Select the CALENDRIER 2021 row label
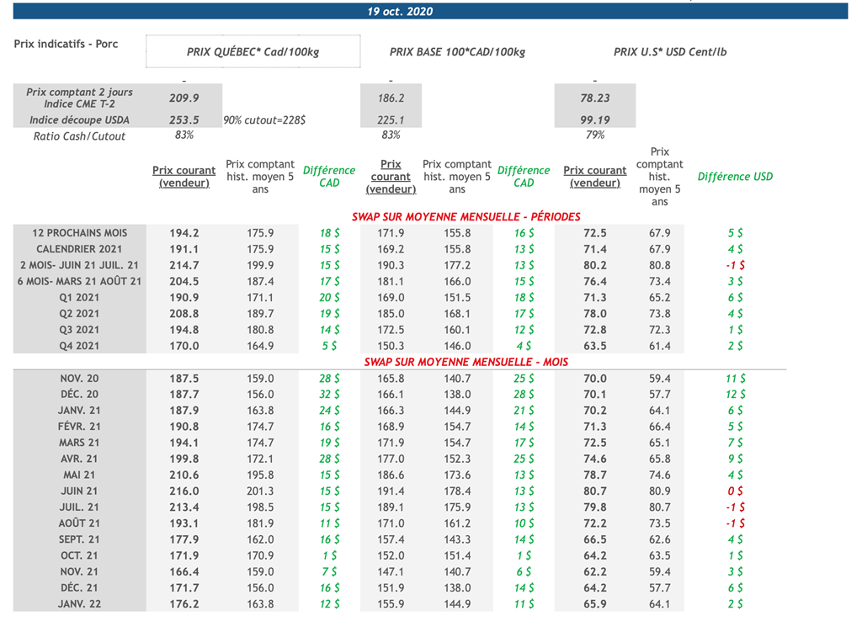 tap(79, 249)
